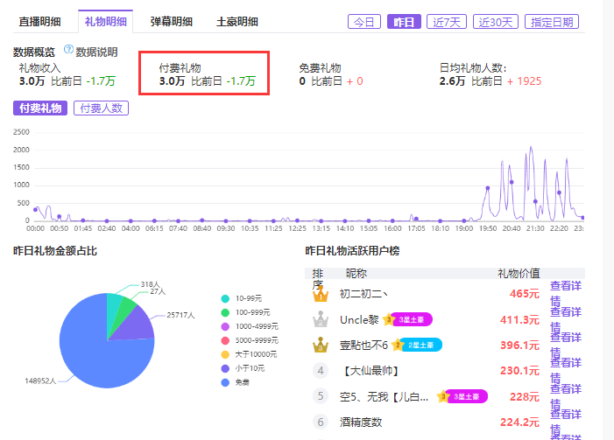Click 壹點也不6's 2星土豪 badge
This screenshot has width=614, height=440.
417,345
